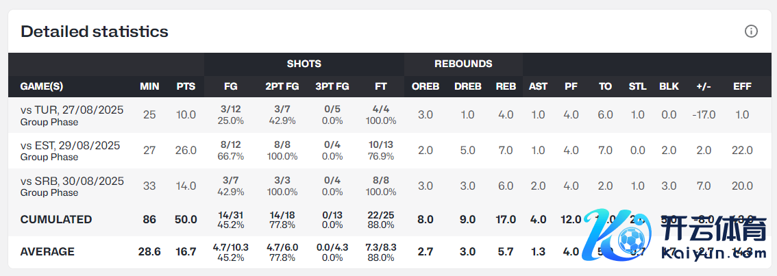Select the FT column header
Viewport: 777px width, 276px height.
click(381, 86)
